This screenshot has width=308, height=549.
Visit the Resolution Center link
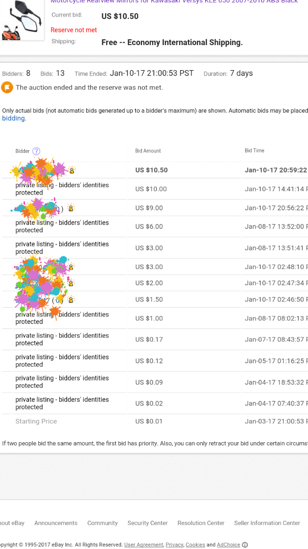201,523
